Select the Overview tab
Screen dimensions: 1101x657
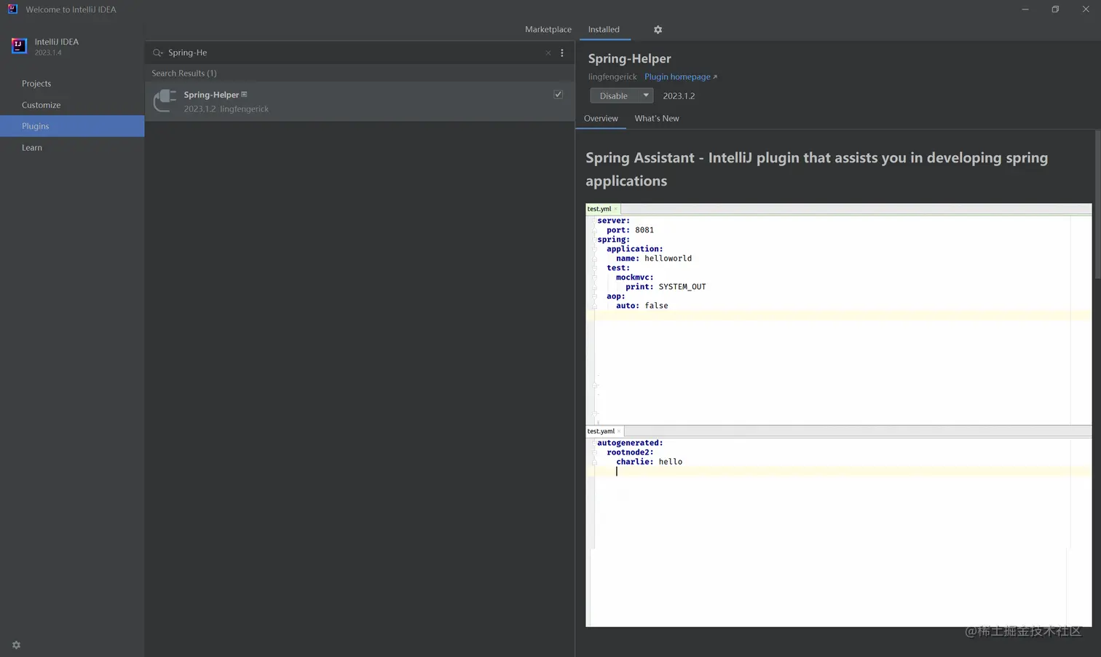click(x=601, y=119)
